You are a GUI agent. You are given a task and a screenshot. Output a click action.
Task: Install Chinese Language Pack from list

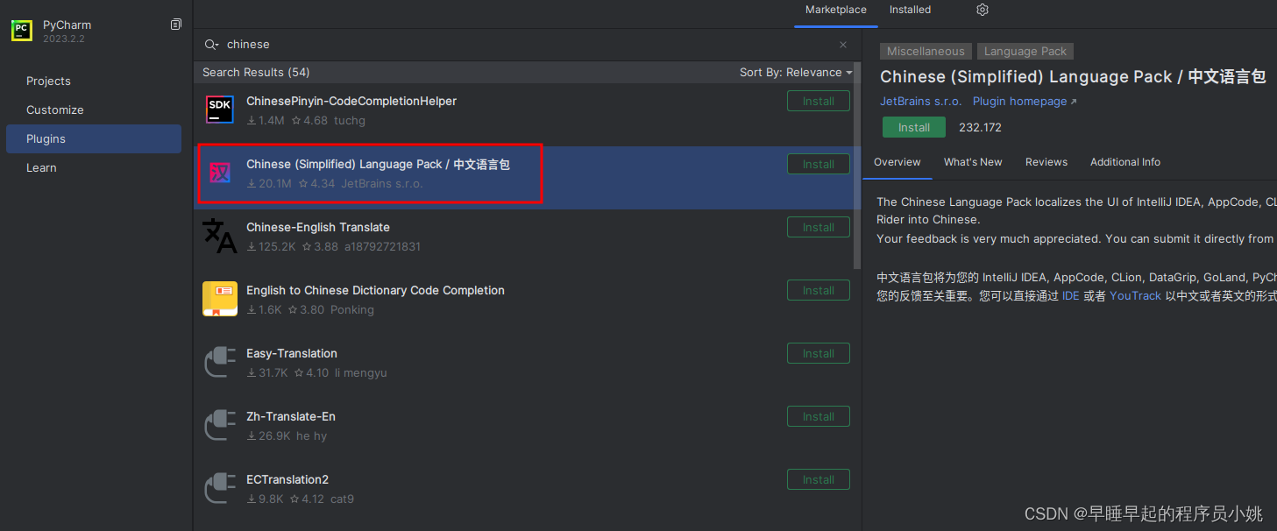[819, 164]
